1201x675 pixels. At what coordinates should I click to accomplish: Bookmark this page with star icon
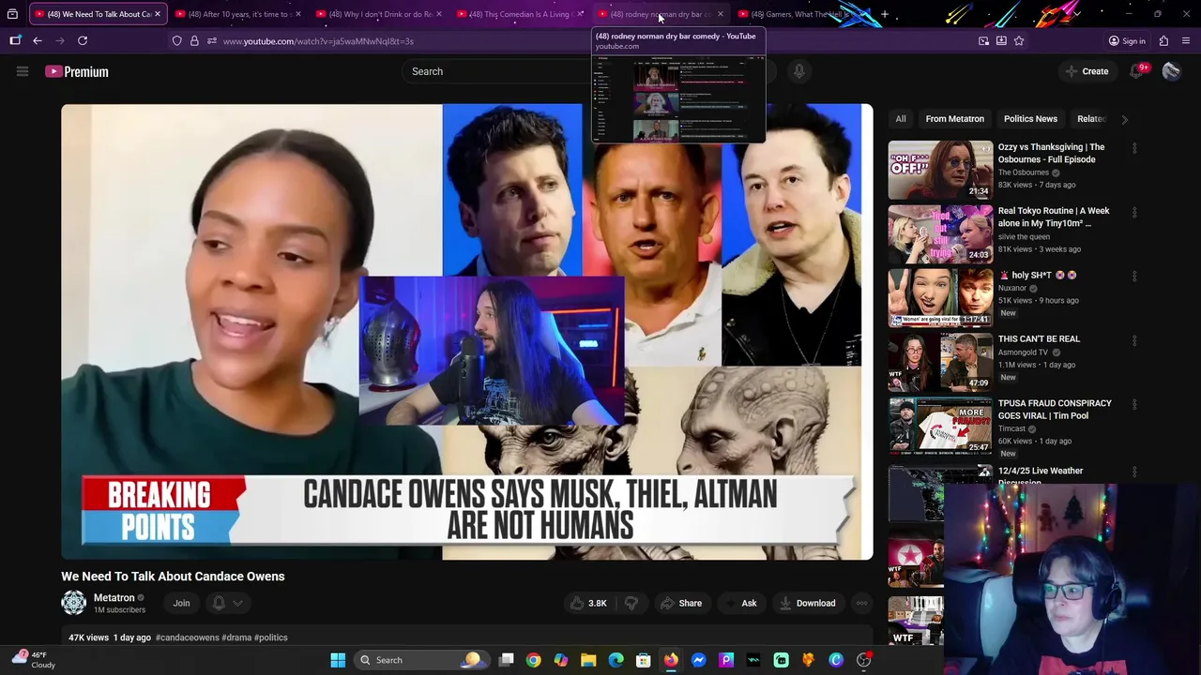click(1019, 41)
